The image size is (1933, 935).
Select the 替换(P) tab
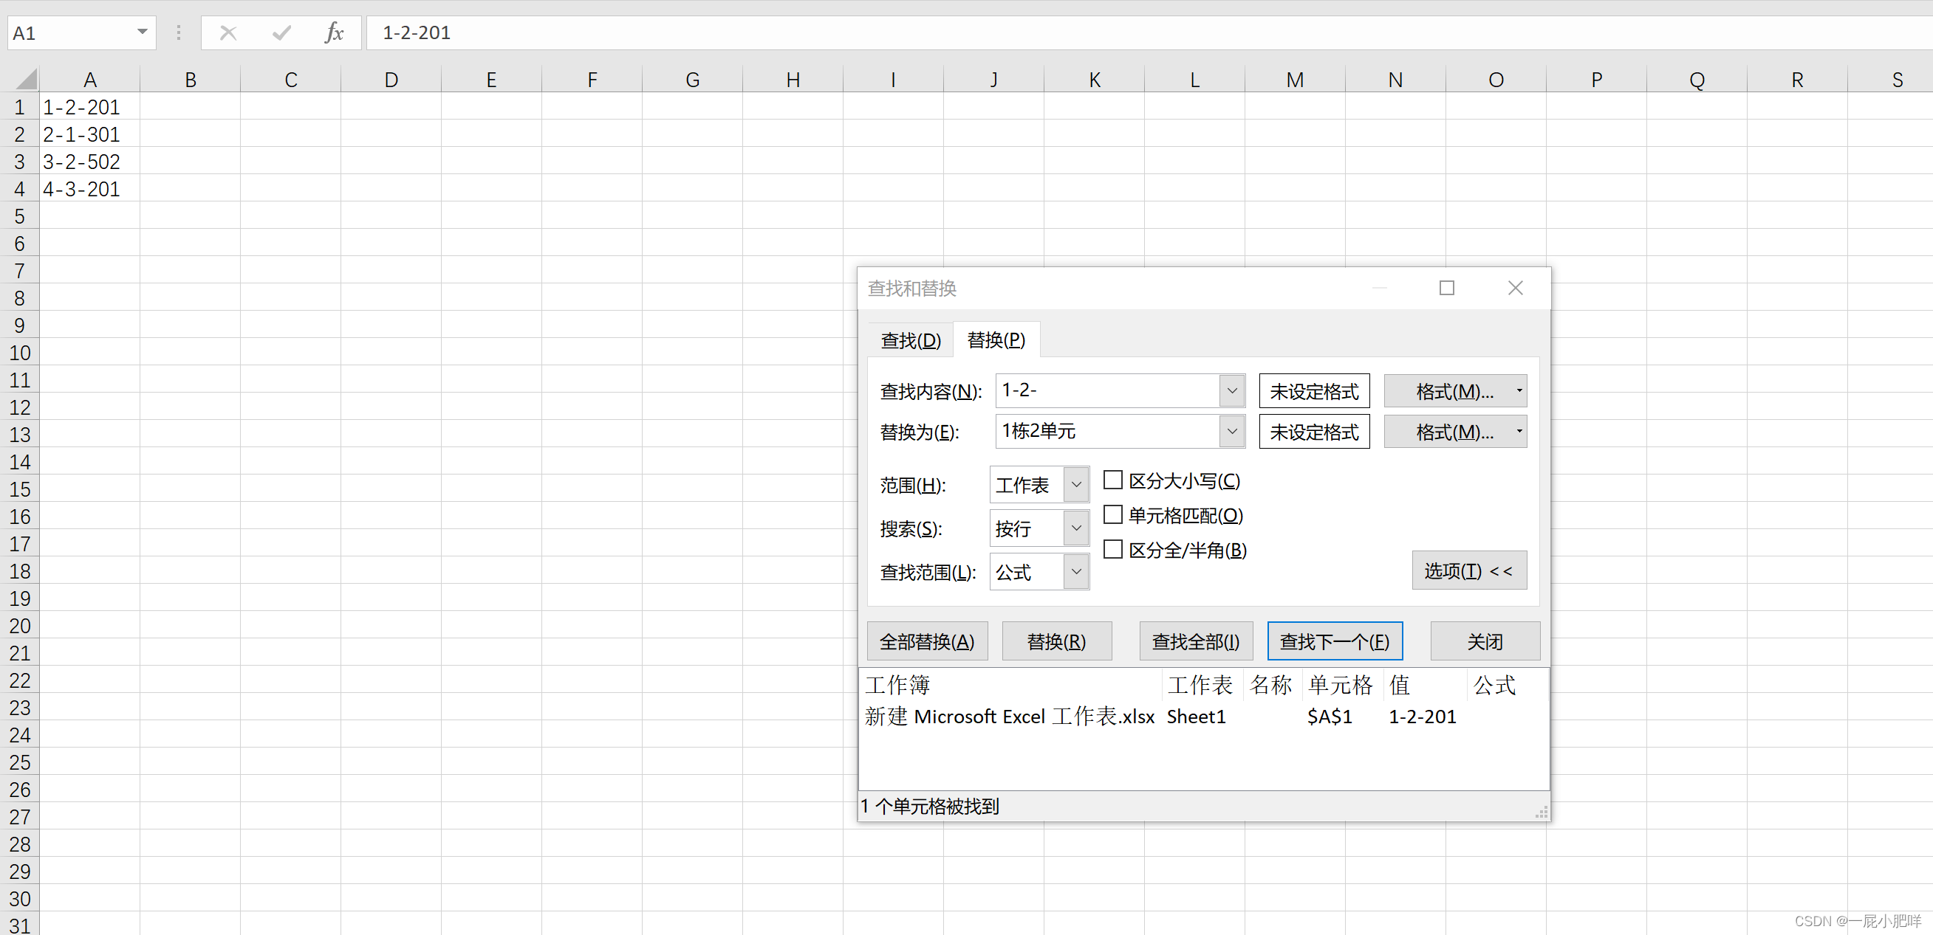click(996, 340)
